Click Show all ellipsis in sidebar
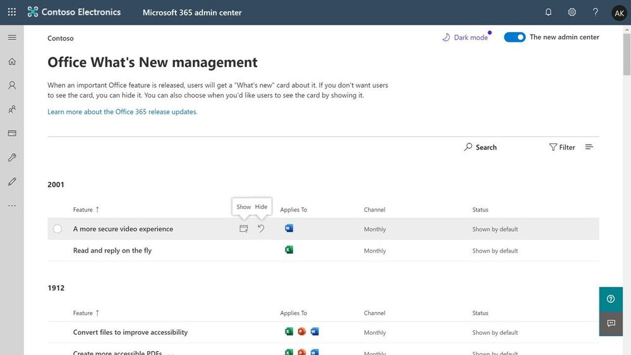The height and width of the screenshot is (355, 631). click(x=12, y=206)
